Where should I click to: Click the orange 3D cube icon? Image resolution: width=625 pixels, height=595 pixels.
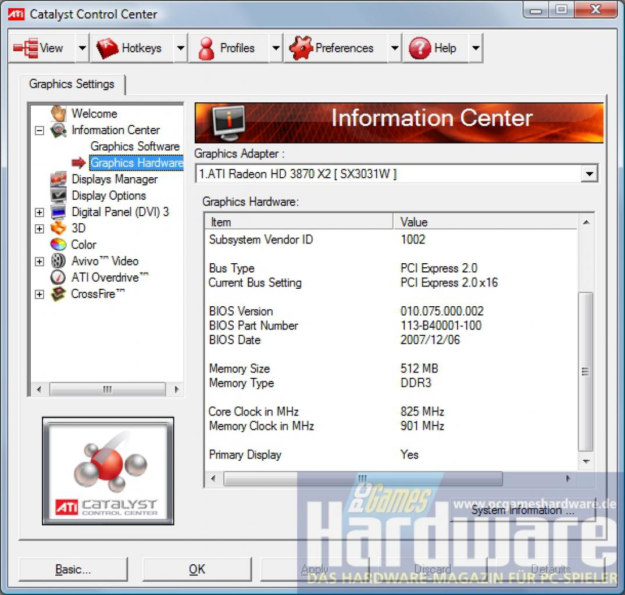(x=58, y=228)
